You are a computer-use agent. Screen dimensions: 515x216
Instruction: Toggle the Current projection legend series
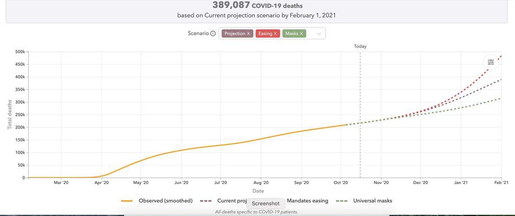(x=231, y=201)
